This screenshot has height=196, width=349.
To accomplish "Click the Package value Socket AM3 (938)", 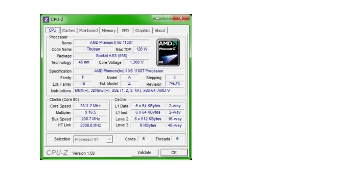I will pyautogui.click(x=111, y=56).
